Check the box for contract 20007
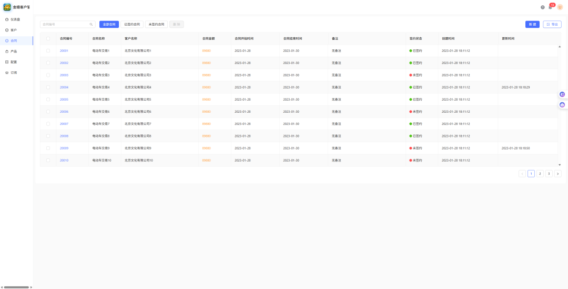This screenshot has width=568, height=289. [48, 124]
